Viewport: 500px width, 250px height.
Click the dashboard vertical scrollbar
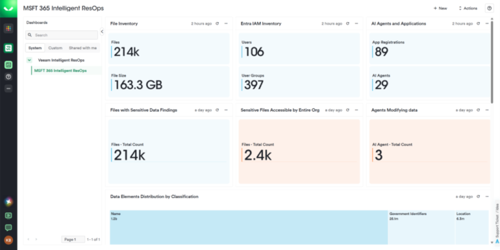492,62
